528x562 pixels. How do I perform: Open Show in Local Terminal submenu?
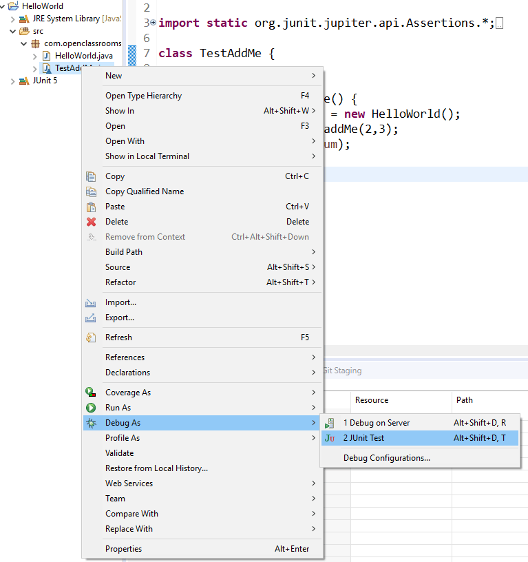pos(203,156)
